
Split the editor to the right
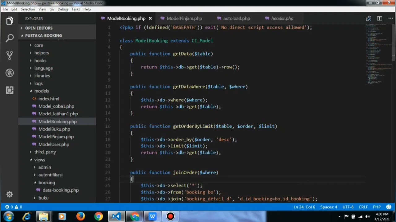[x=380, y=18]
